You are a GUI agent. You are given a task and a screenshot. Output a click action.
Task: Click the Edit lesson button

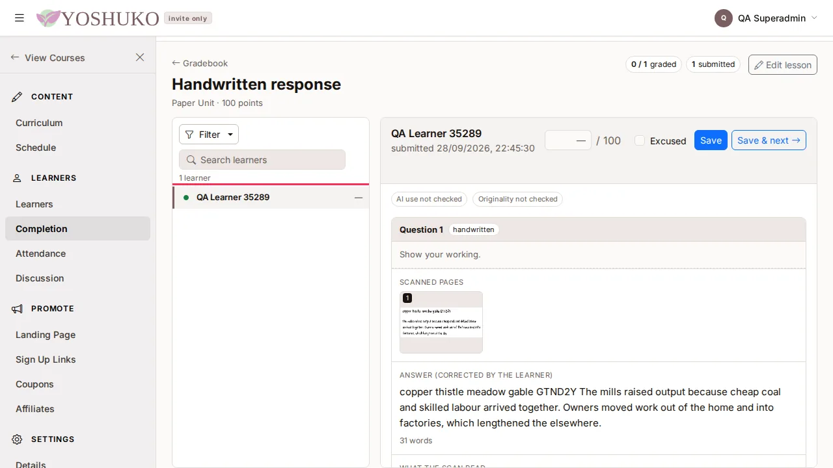click(783, 65)
